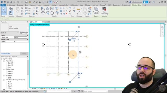Activate the Move tool

(x=43, y=13)
